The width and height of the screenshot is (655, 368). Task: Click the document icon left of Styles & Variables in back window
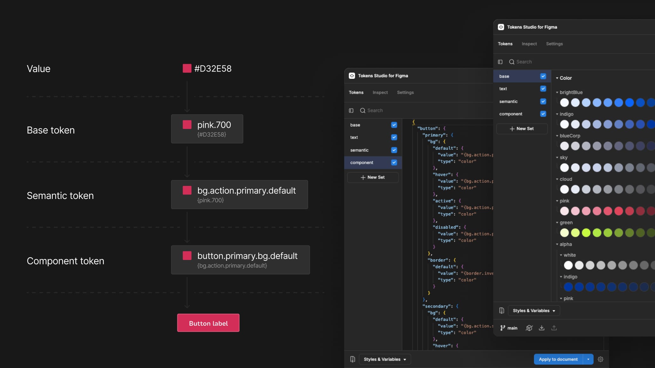click(x=352, y=359)
